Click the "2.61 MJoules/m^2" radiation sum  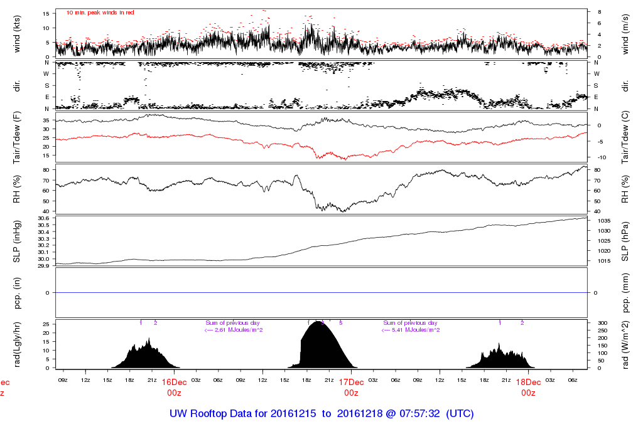point(239,330)
